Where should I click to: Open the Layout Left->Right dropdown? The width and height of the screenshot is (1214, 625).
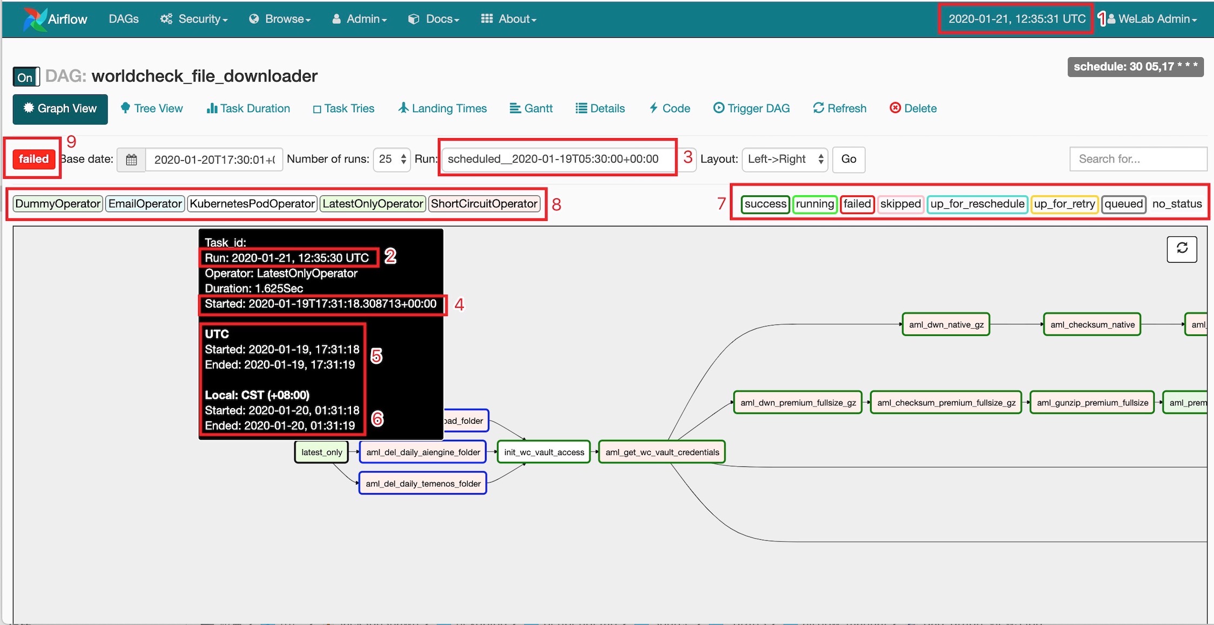click(x=784, y=159)
